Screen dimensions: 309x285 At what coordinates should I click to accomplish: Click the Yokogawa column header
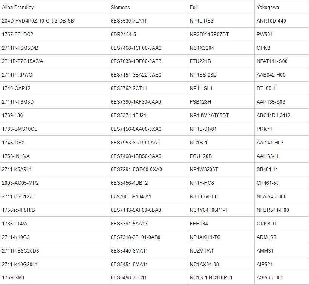tap(268, 7)
